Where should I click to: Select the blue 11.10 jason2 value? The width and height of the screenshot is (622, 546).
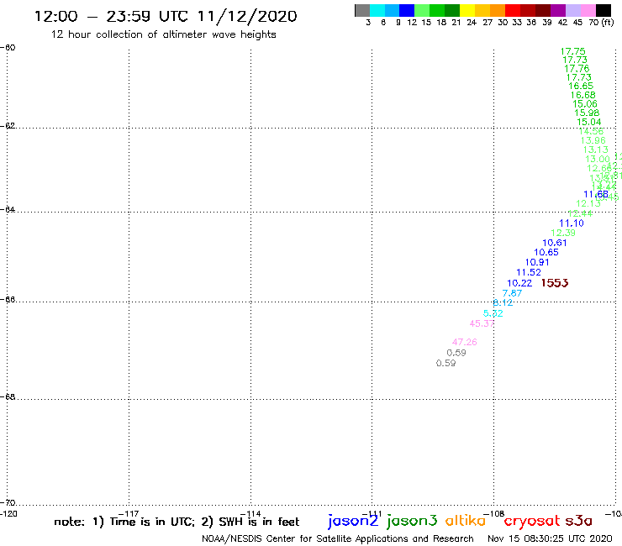(x=572, y=223)
